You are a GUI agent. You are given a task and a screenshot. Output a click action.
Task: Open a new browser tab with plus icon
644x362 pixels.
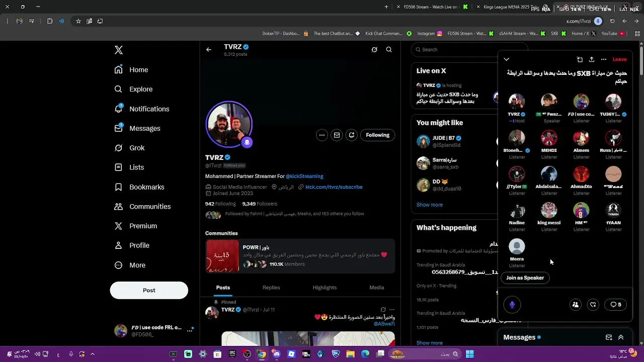(x=386, y=7)
